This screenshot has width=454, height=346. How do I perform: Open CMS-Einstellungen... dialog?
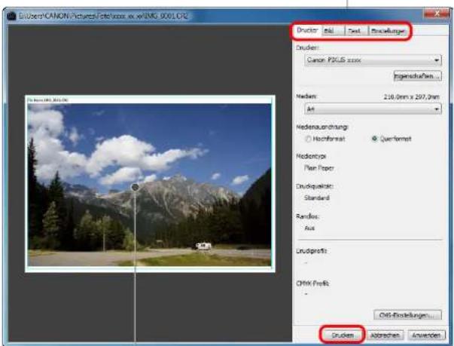point(407,315)
